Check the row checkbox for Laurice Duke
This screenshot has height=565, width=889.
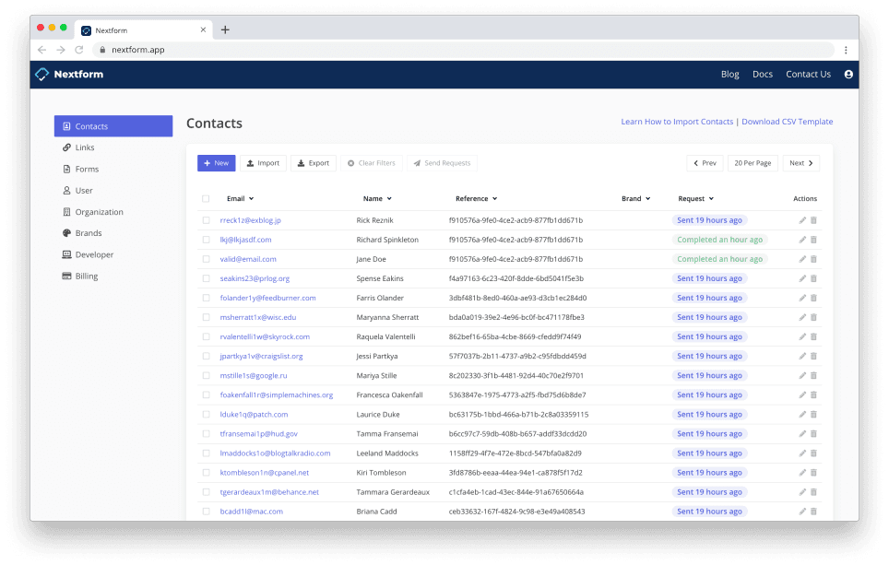pos(206,414)
